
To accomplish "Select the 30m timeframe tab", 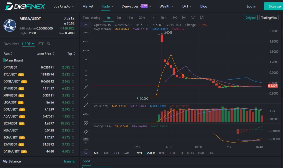I will click(142, 17).
